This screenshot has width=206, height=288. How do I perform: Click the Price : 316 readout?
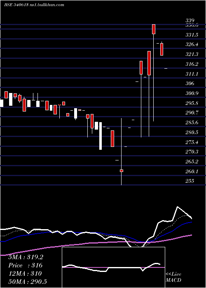[x=26, y=265]
